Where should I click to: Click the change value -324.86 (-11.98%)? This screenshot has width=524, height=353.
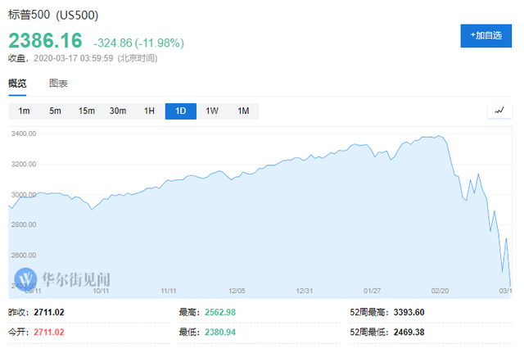click(138, 43)
